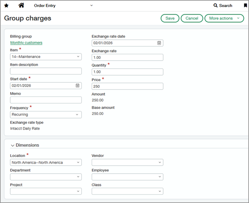Click the Save button
The width and height of the screenshot is (249, 203).
(x=170, y=18)
